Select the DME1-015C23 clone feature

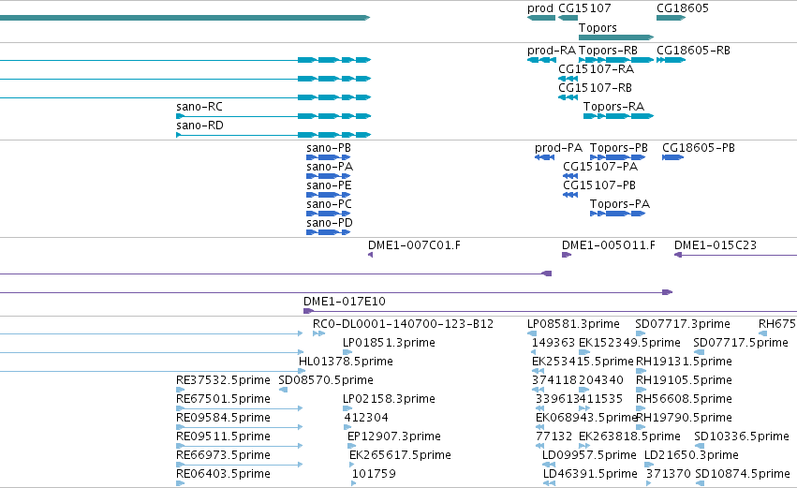pos(735,255)
